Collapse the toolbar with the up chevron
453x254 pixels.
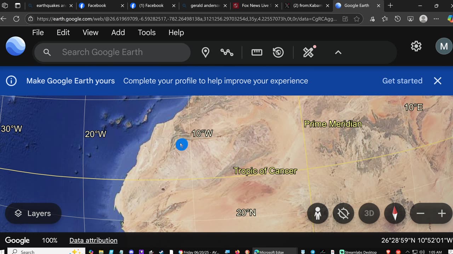click(x=338, y=52)
